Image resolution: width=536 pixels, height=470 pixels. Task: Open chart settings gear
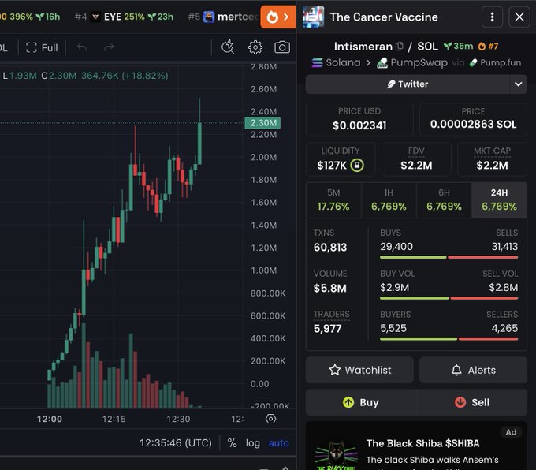click(x=255, y=47)
